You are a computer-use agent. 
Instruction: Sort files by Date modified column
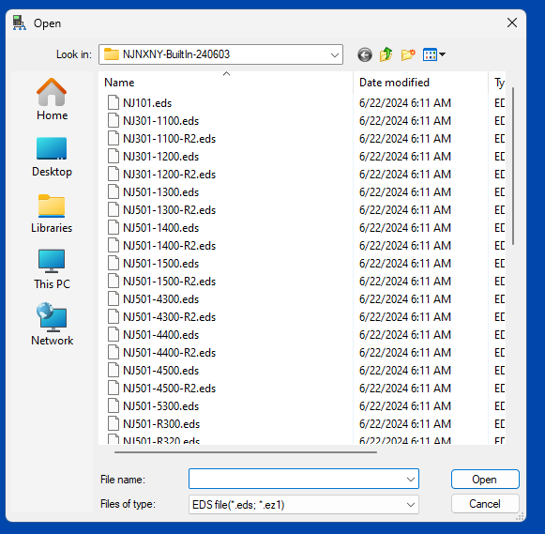click(420, 83)
